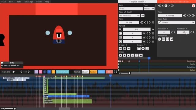196x110 pixels.
Task: Choose the third Randomize option icon
Action: coord(168,39)
